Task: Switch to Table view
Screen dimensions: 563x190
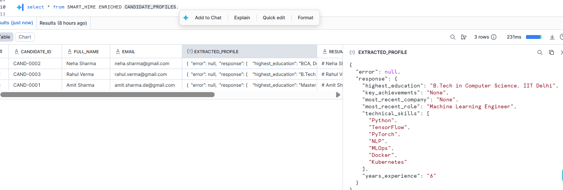Action: click(x=5, y=37)
